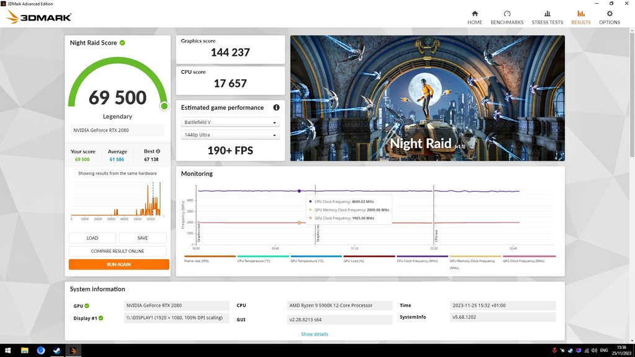Toggle GPU Memory Clock Frequency legend
Viewport: 635px width, 357px height.
pos(475,262)
